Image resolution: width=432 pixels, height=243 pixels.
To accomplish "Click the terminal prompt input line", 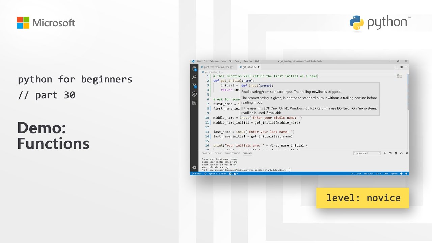I will tap(246, 170).
